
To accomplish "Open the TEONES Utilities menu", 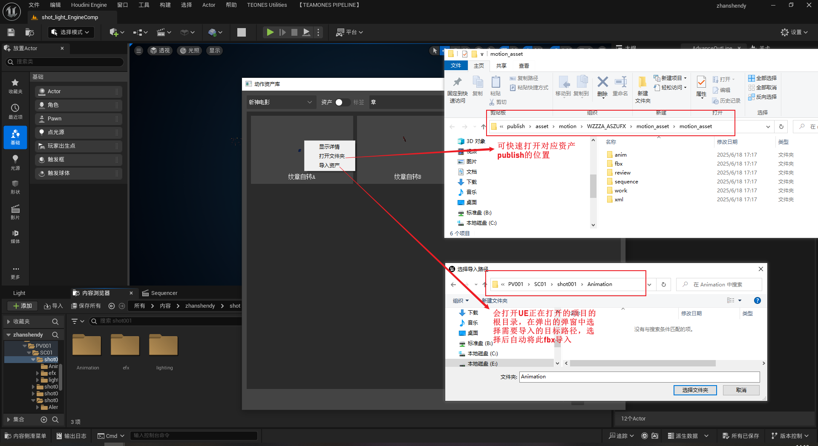I will tap(267, 5).
